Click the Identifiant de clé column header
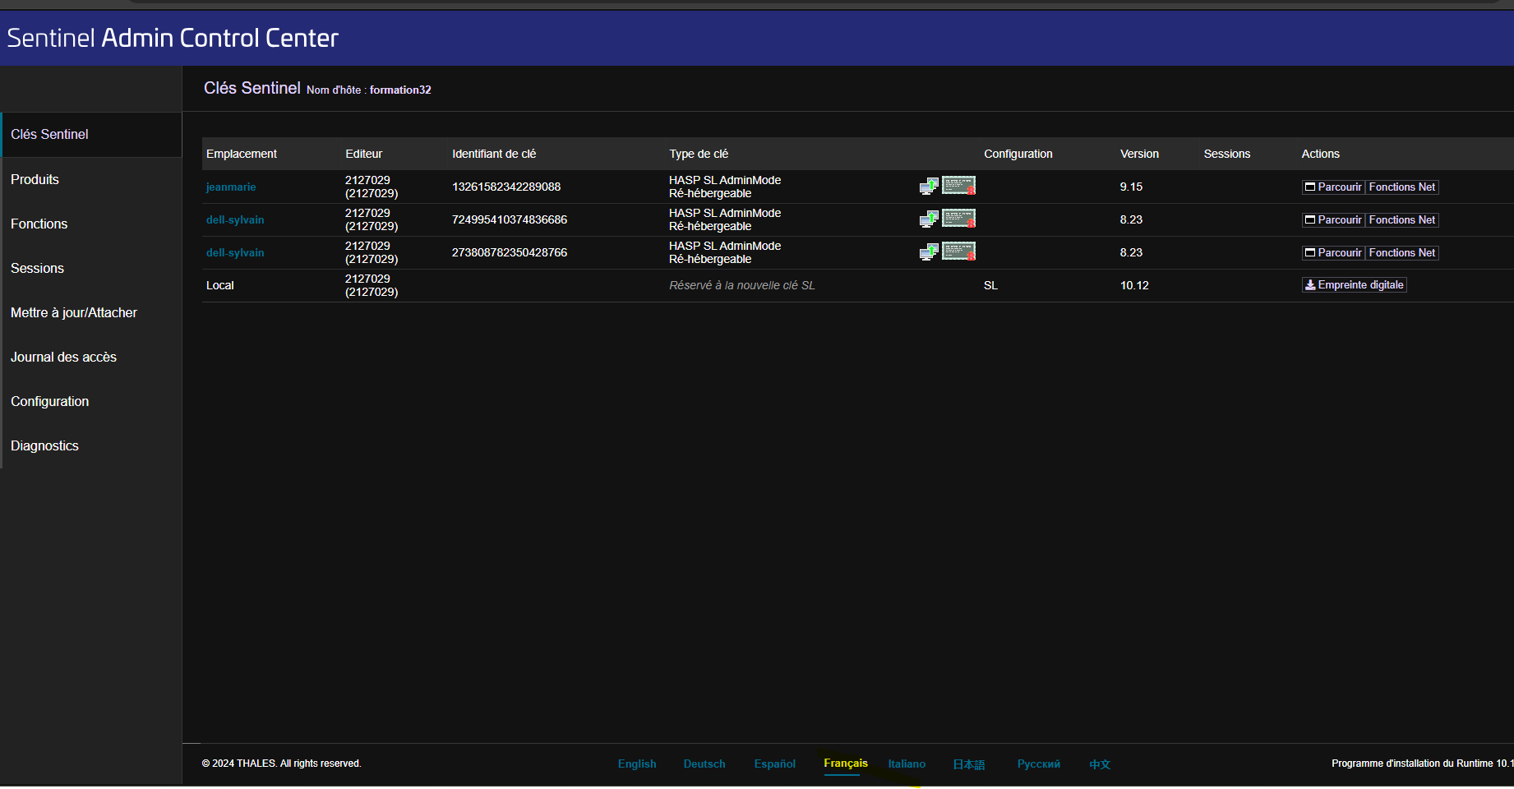 [x=494, y=154]
